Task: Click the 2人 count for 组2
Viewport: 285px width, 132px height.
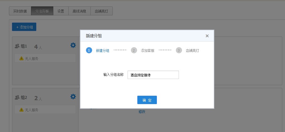Action: (x=38, y=99)
